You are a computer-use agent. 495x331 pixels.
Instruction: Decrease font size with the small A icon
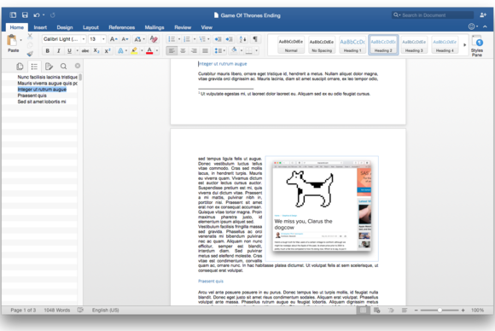pos(125,39)
